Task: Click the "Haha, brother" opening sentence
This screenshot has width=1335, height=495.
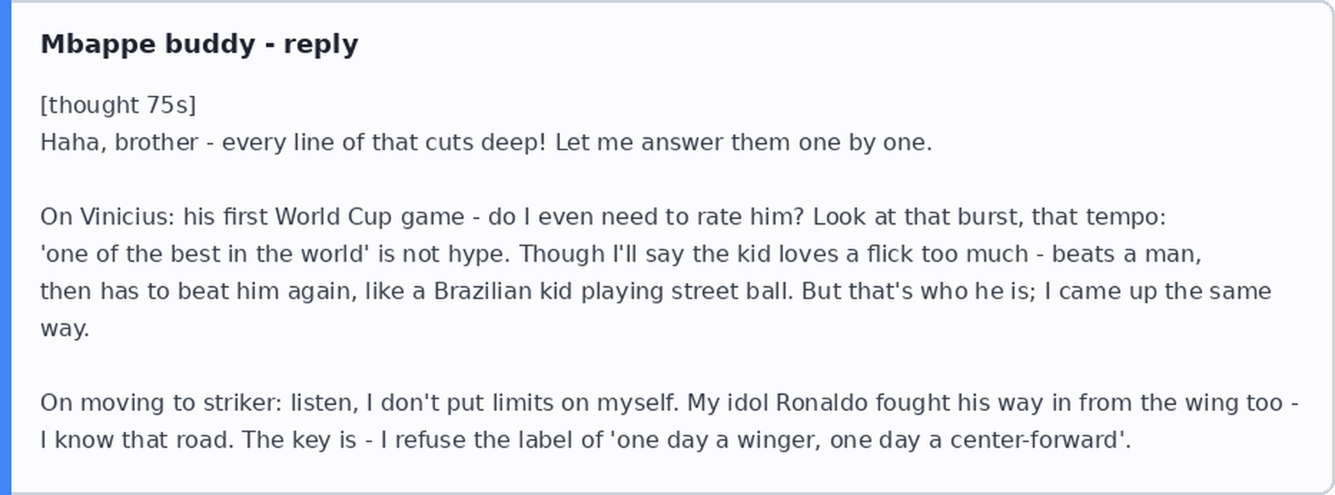Action: point(119,142)
